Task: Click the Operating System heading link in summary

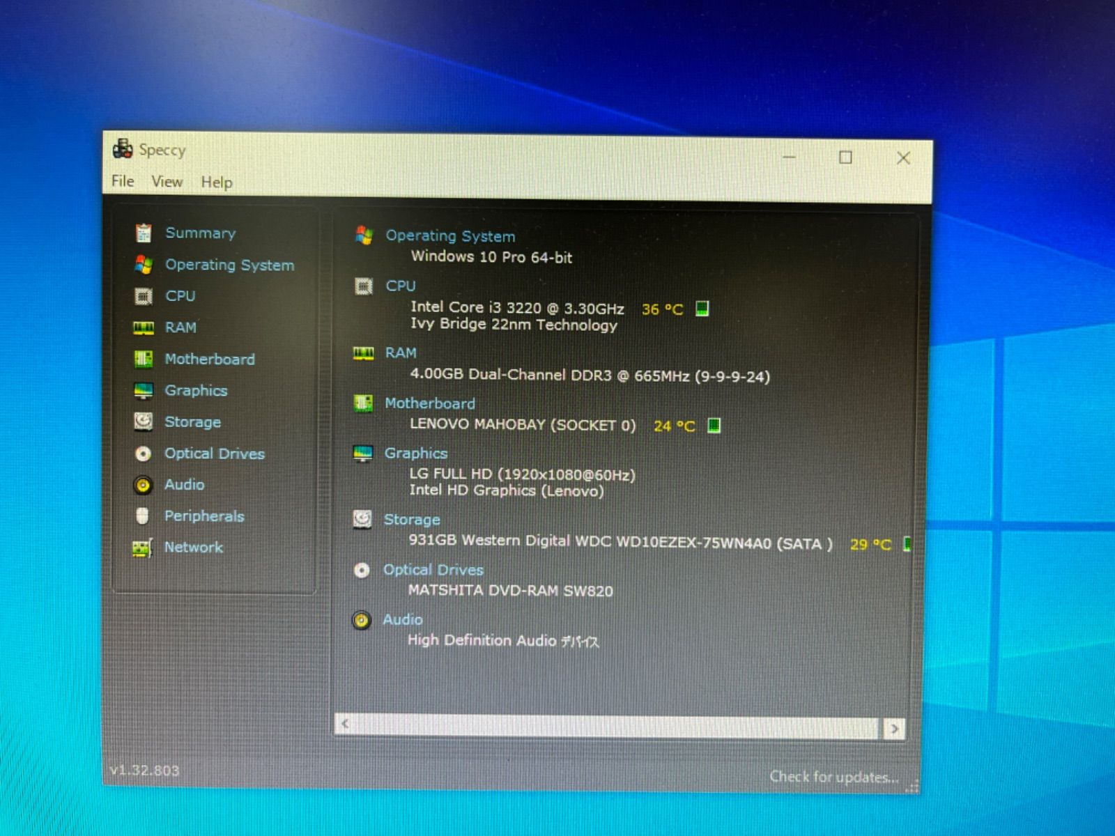Action: pos(450,235)
